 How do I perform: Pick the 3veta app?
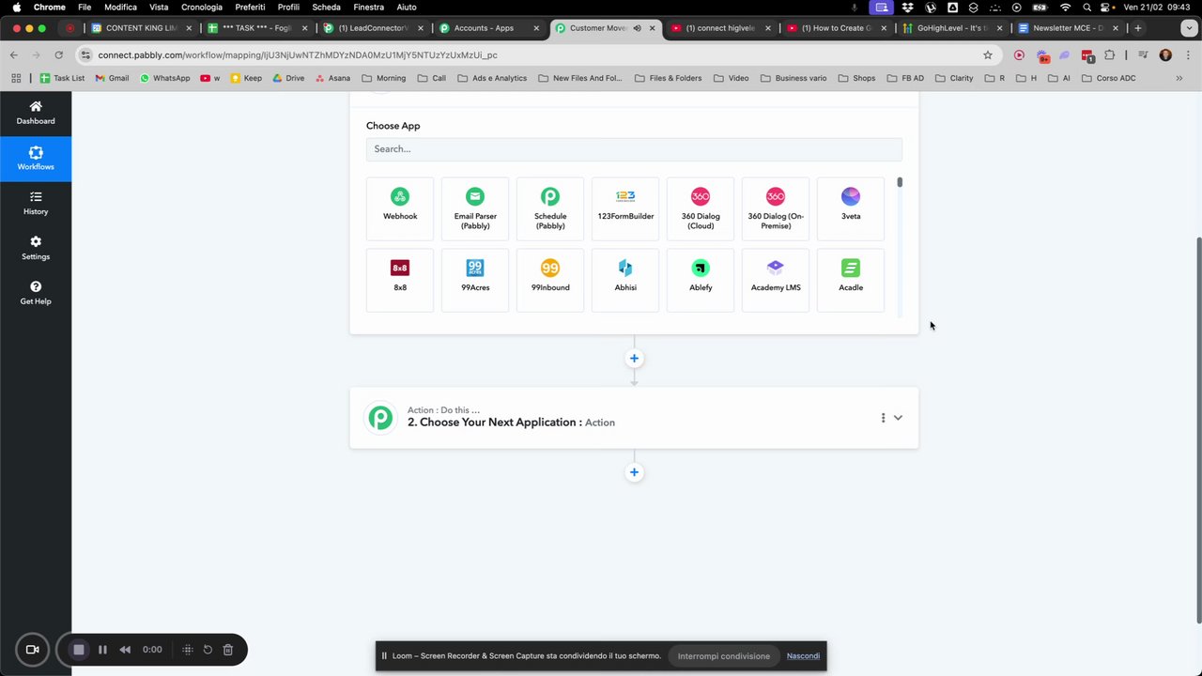851,208
